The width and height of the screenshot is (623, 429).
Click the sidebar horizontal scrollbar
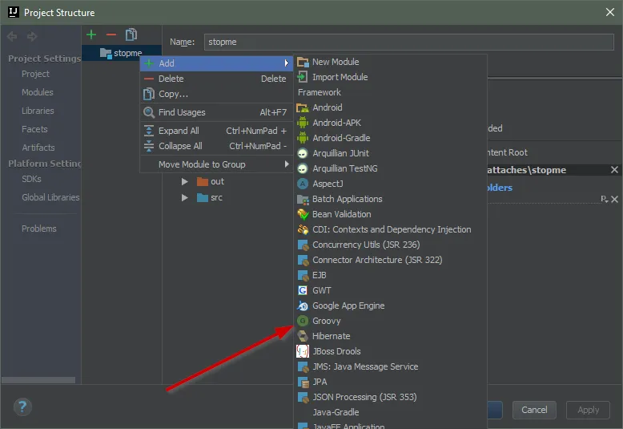38,380
